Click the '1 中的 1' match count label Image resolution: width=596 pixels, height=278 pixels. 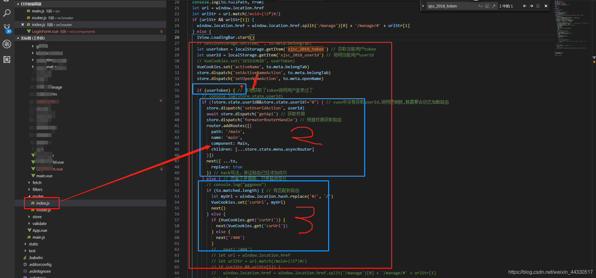tap(506, 6)
